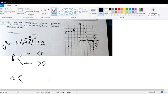Click the horizontal scrollbar under the canvas
Viewport: 168px width, 94px height.
click(82, 90)
